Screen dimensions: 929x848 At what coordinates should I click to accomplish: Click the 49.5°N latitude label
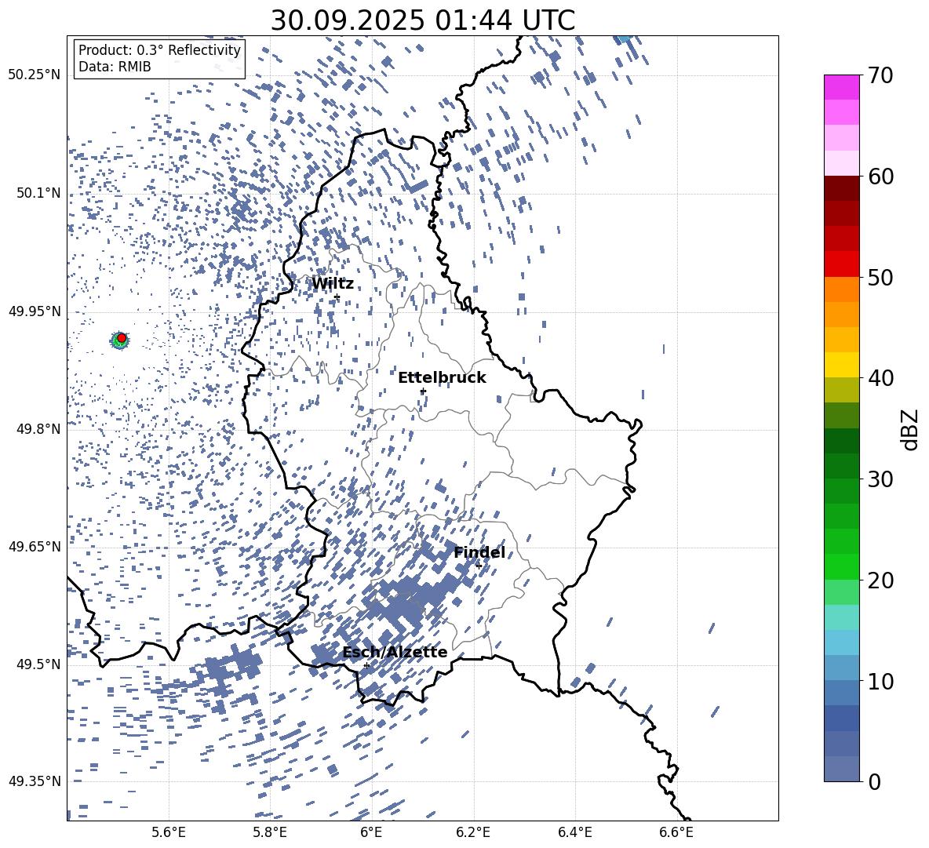38,664
